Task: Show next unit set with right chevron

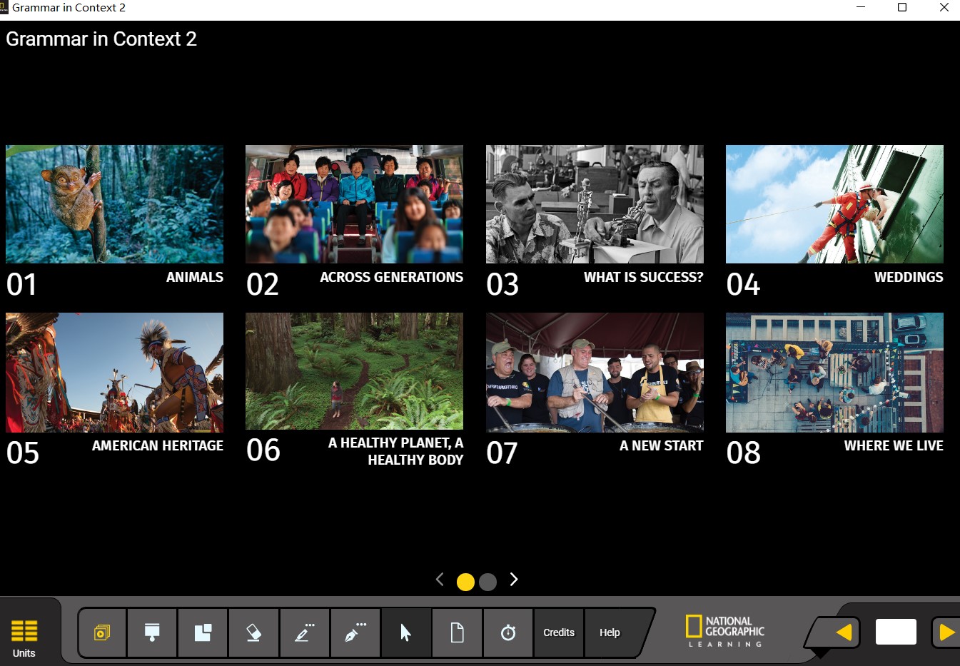Action: pyautogui.click(x=513, y=580)
